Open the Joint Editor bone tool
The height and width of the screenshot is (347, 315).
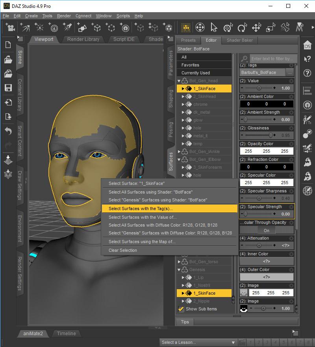coord(285,28)
